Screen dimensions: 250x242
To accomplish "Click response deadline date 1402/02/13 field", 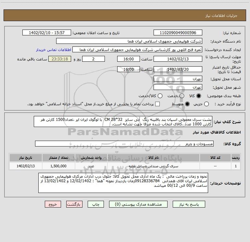I will pyautogui.click(x=178, y=59).
